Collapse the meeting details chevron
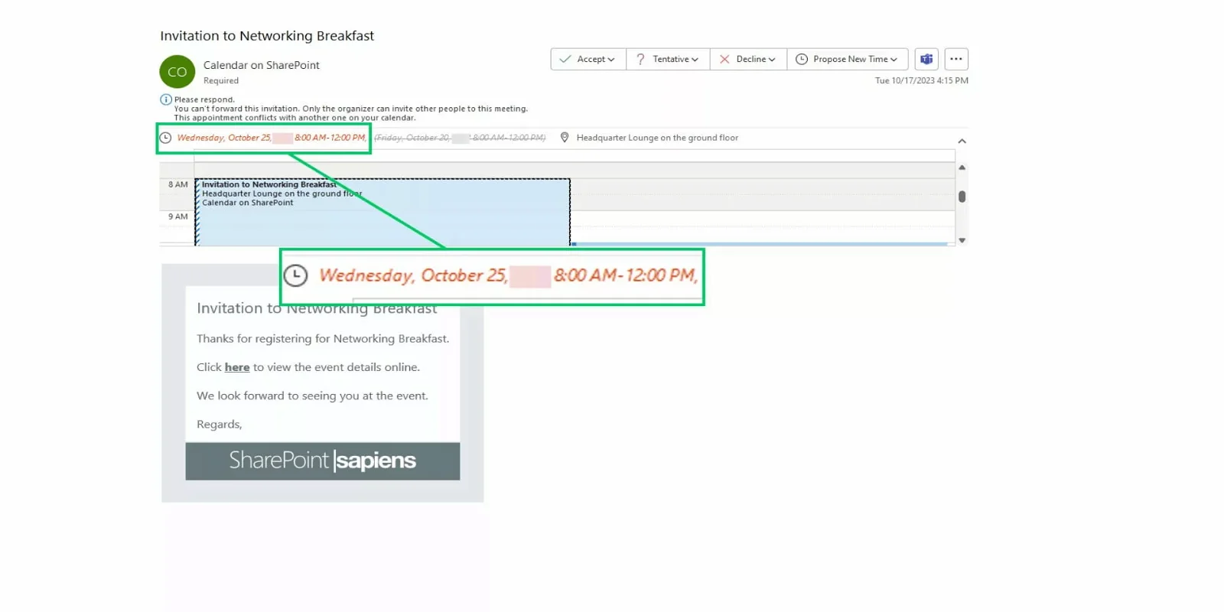Viewport: 1224px width, 612px height. (x=962, y=141)
